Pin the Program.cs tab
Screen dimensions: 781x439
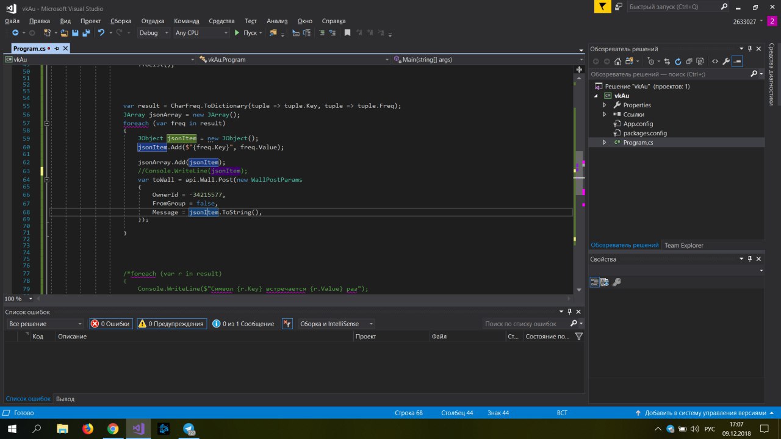coord(56,48)
